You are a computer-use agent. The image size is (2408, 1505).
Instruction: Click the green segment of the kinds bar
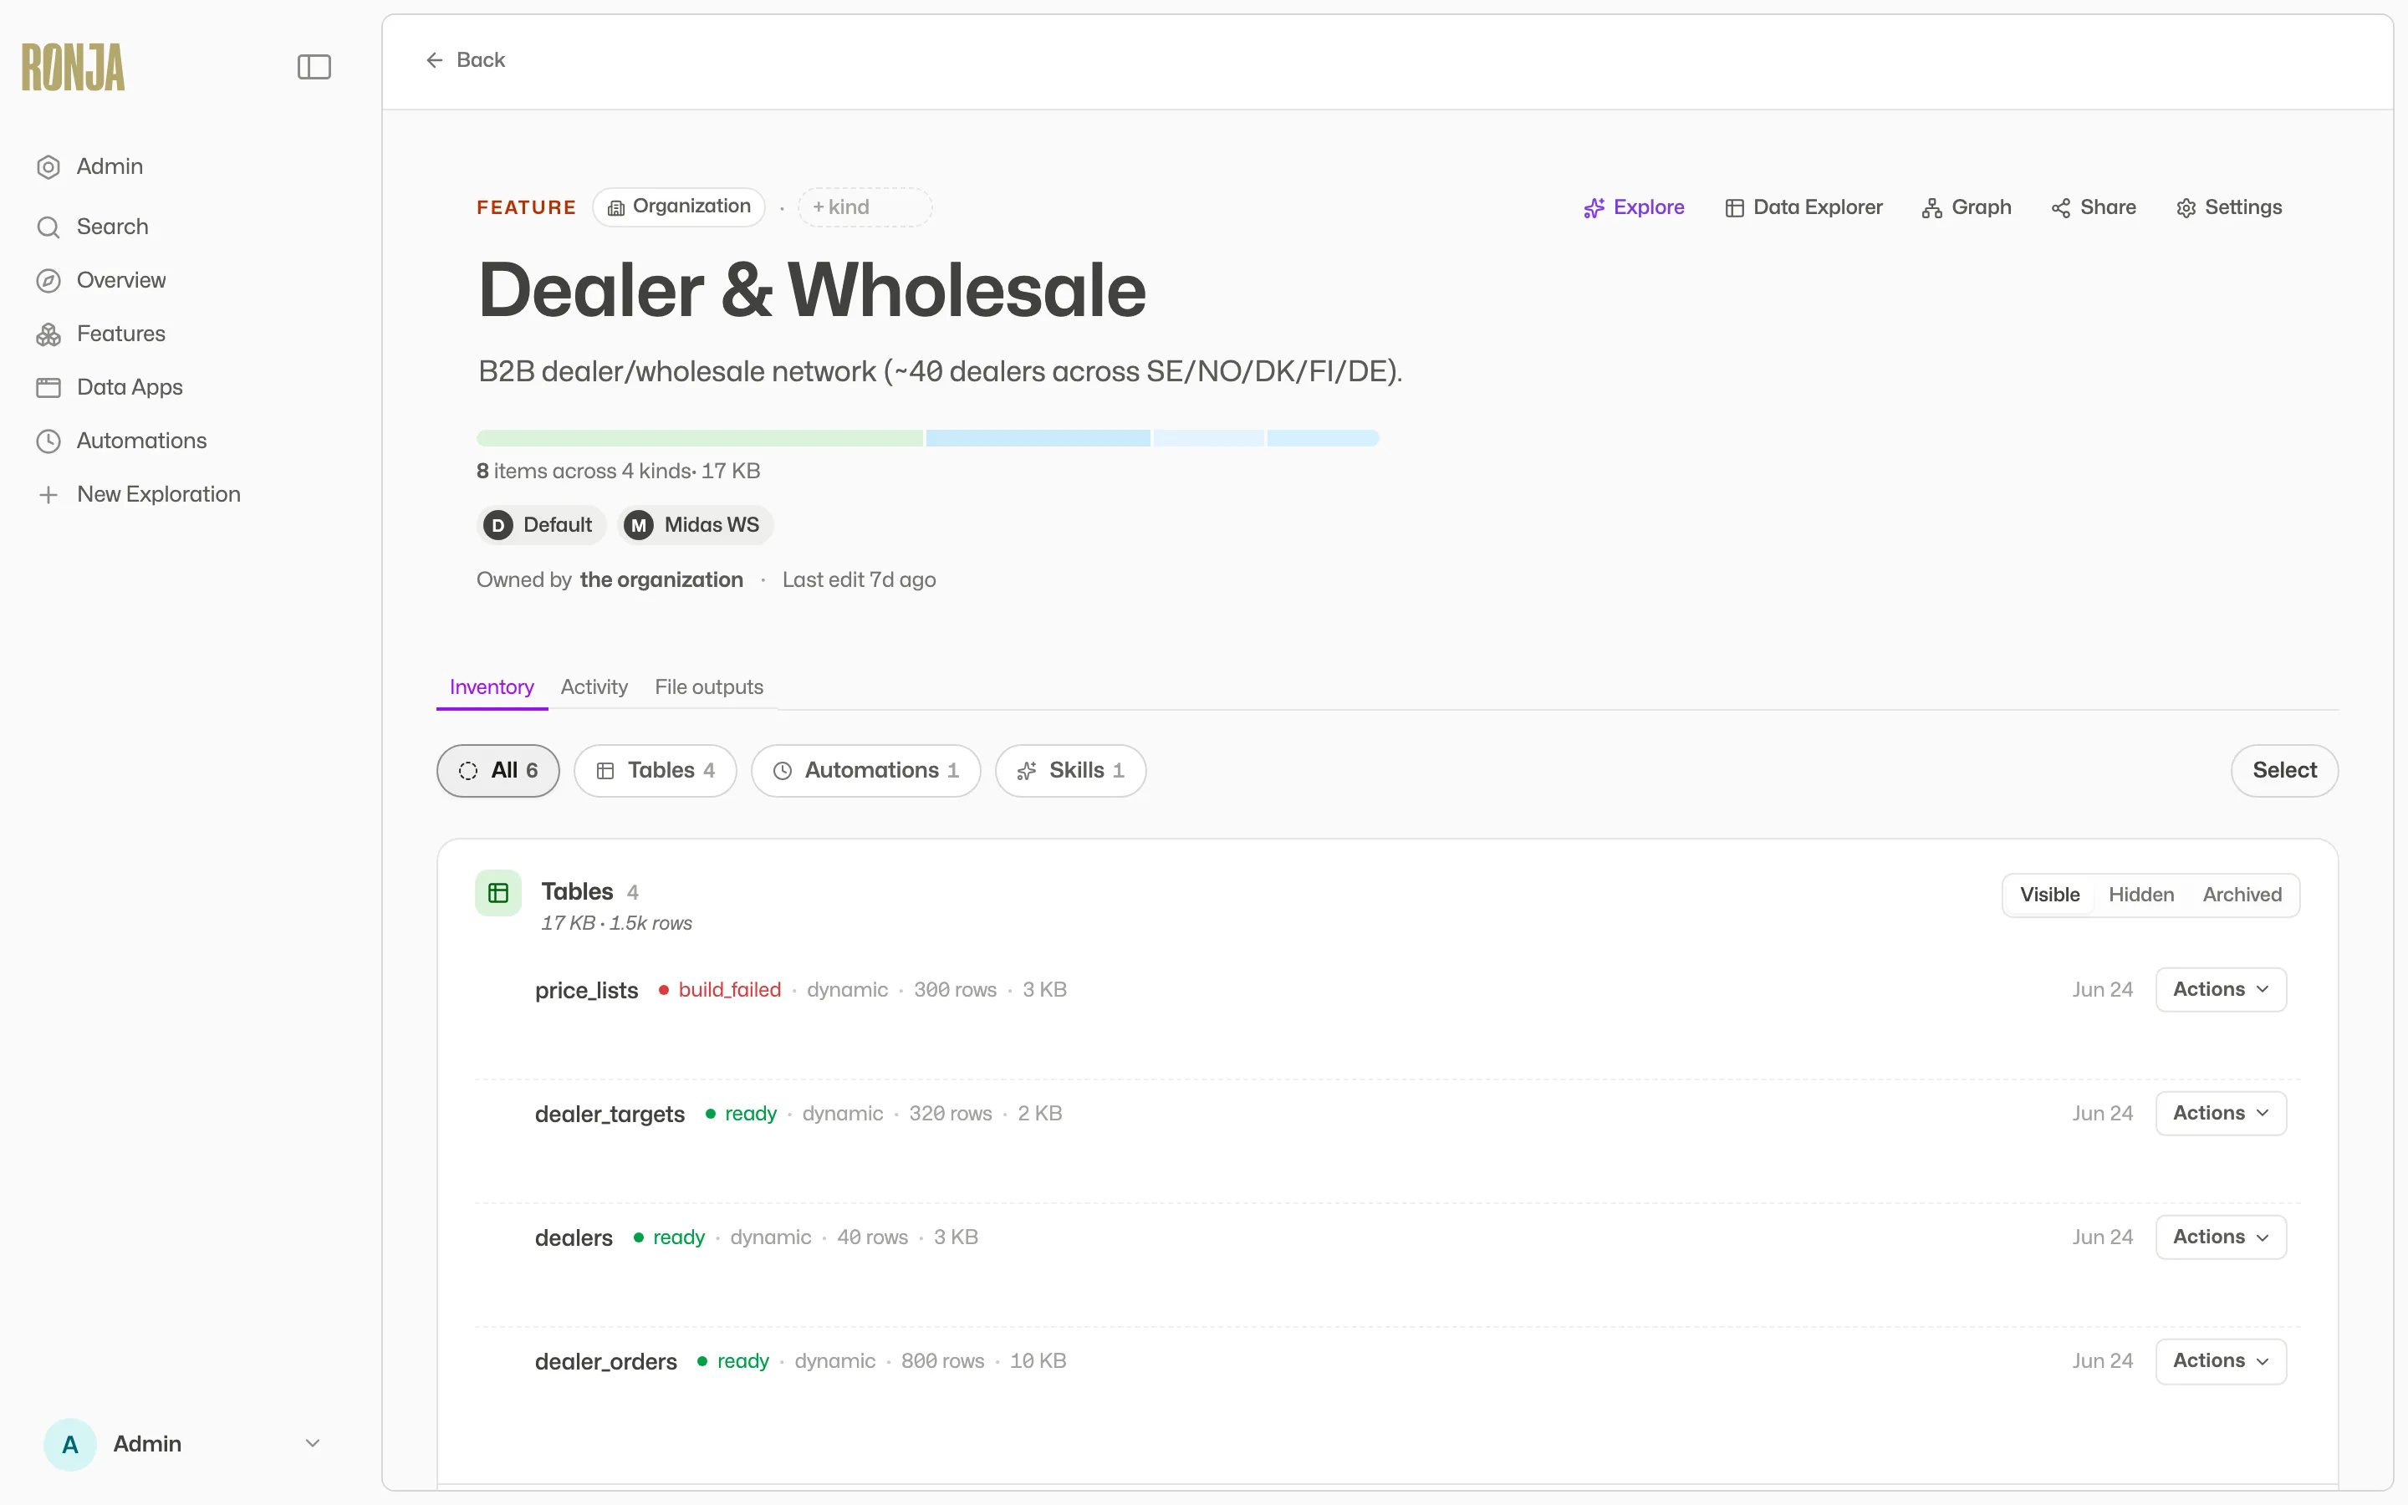click(x=700, y=438)
